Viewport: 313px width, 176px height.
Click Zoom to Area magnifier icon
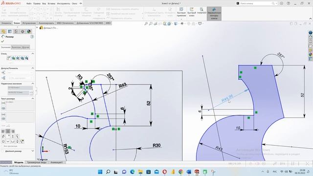click(x=151, y=24)
